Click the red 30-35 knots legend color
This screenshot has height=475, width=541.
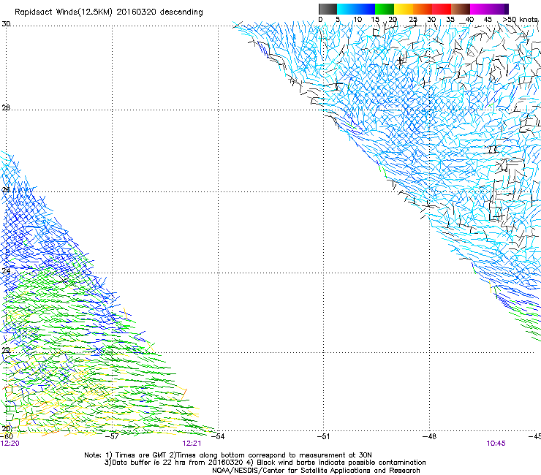tap(442, 9)
